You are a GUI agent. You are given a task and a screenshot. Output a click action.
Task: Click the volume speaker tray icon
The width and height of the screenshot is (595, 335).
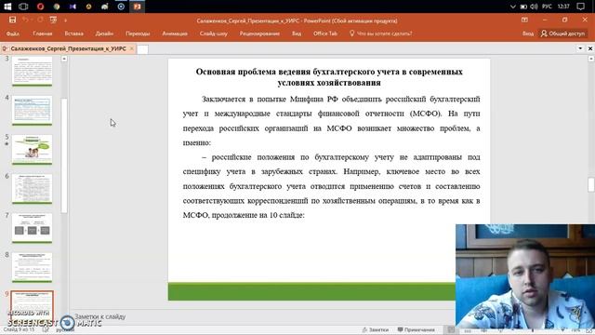pyautogui.click(x=534, y=7)
